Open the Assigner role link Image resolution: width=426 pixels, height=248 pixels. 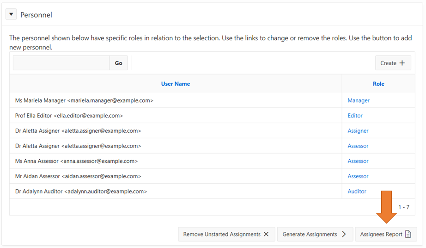click(x=358, y=131)
